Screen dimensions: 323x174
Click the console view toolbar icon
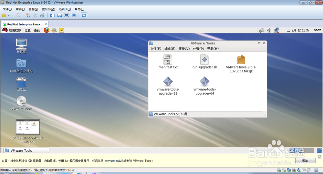pyautogui.click(x=84, y=15)
